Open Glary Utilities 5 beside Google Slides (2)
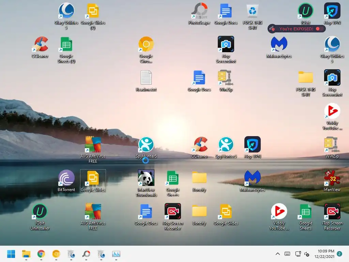Viewport: 349px width, 262px height. point(66,16)
